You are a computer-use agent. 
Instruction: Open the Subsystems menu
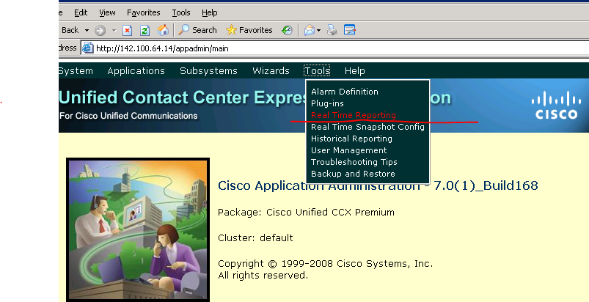pos(208,71)
